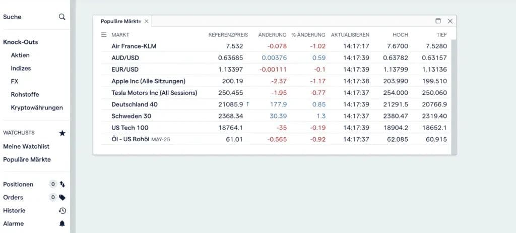Click the search magnifier icon
Screen dimensions: 516x233
62,17
